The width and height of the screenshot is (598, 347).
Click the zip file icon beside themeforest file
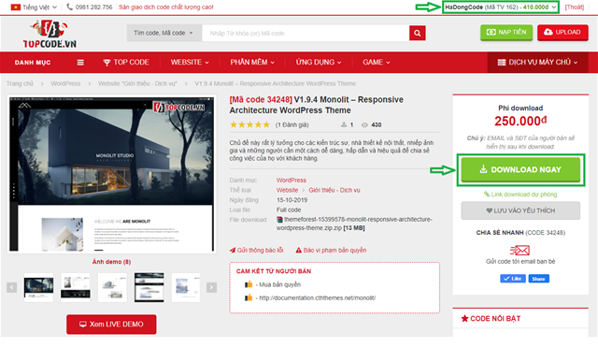(x=279, y=220)
